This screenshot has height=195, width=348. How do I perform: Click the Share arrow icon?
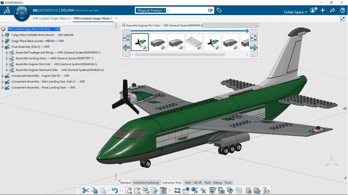(x=332, y=10)
